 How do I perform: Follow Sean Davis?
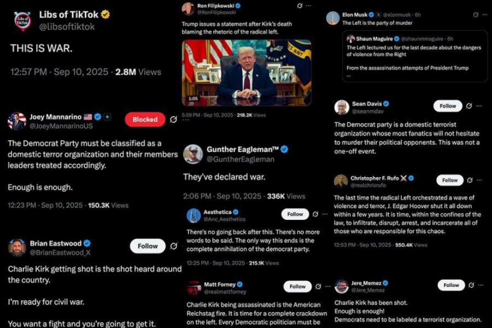[x=448, y=106]
